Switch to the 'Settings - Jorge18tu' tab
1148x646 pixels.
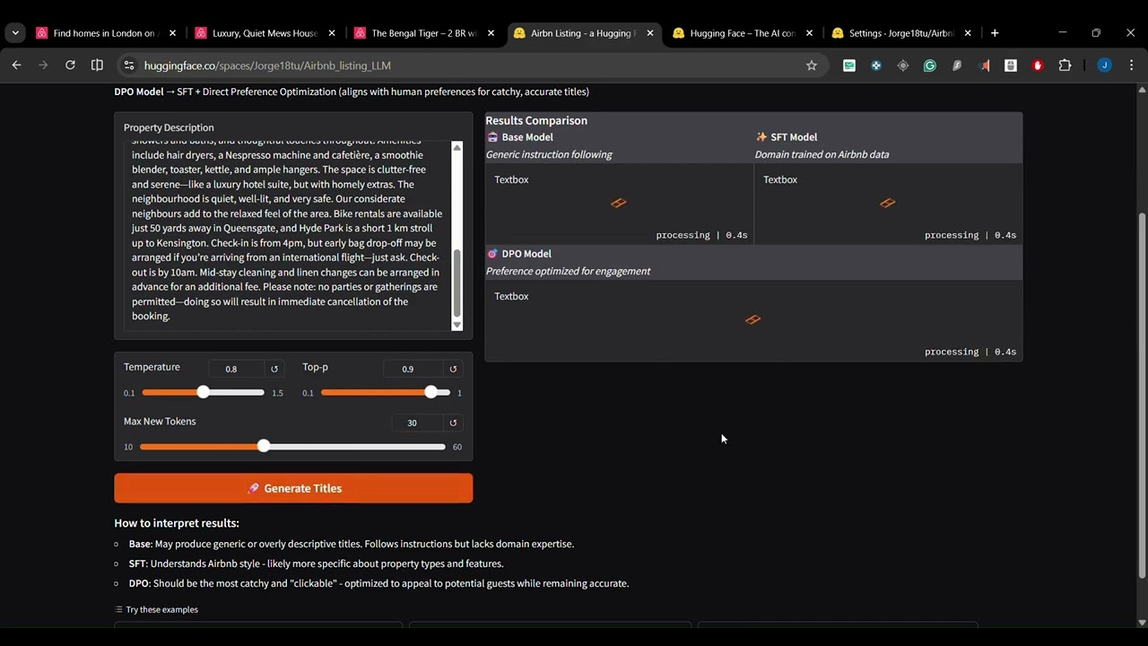[901, 33]
